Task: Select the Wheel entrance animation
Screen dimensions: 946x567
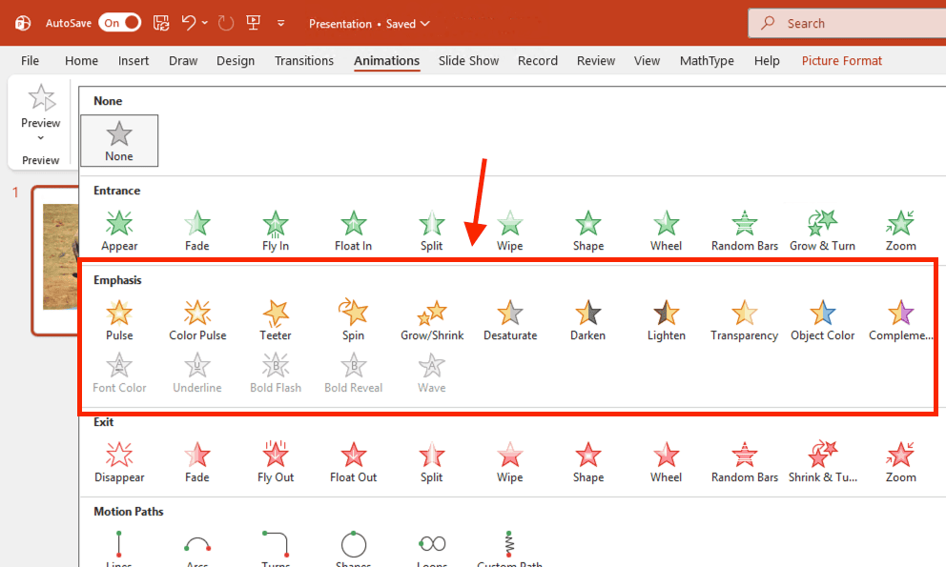Action: (x=666, y=230)
